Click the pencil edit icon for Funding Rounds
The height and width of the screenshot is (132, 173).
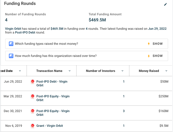click(165, 4)
